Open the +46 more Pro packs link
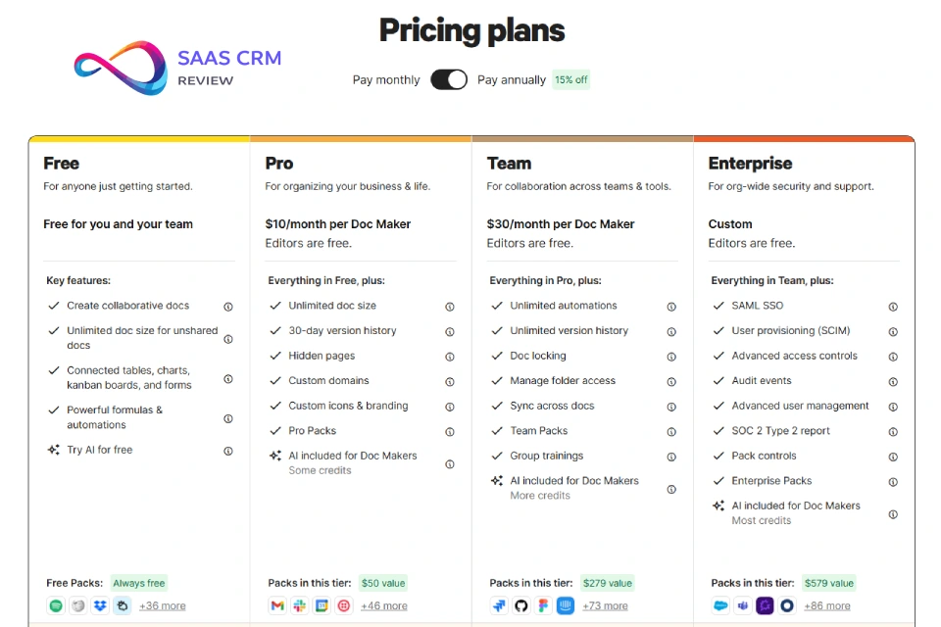 point(384,605)
